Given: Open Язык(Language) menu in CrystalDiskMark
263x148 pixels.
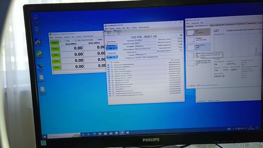Looking at the screenshot, I should (88, 36).
